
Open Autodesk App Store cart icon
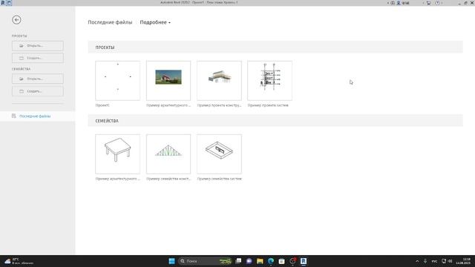point(428,3)
